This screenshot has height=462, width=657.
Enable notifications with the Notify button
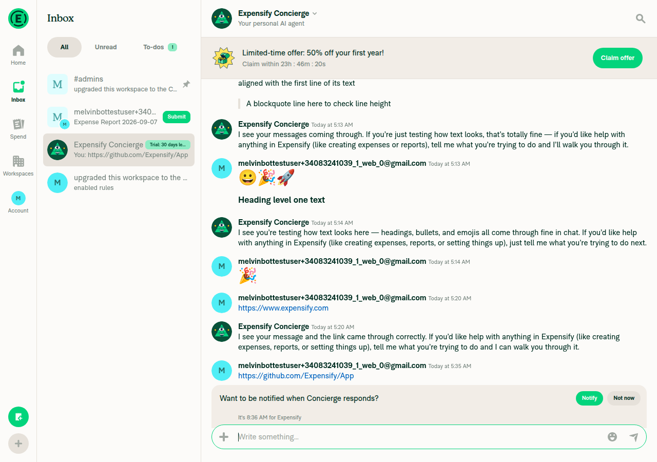tap(589, 398)
